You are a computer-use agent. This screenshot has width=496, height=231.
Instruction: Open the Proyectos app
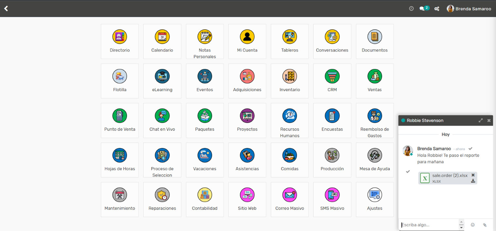[247, 120]
